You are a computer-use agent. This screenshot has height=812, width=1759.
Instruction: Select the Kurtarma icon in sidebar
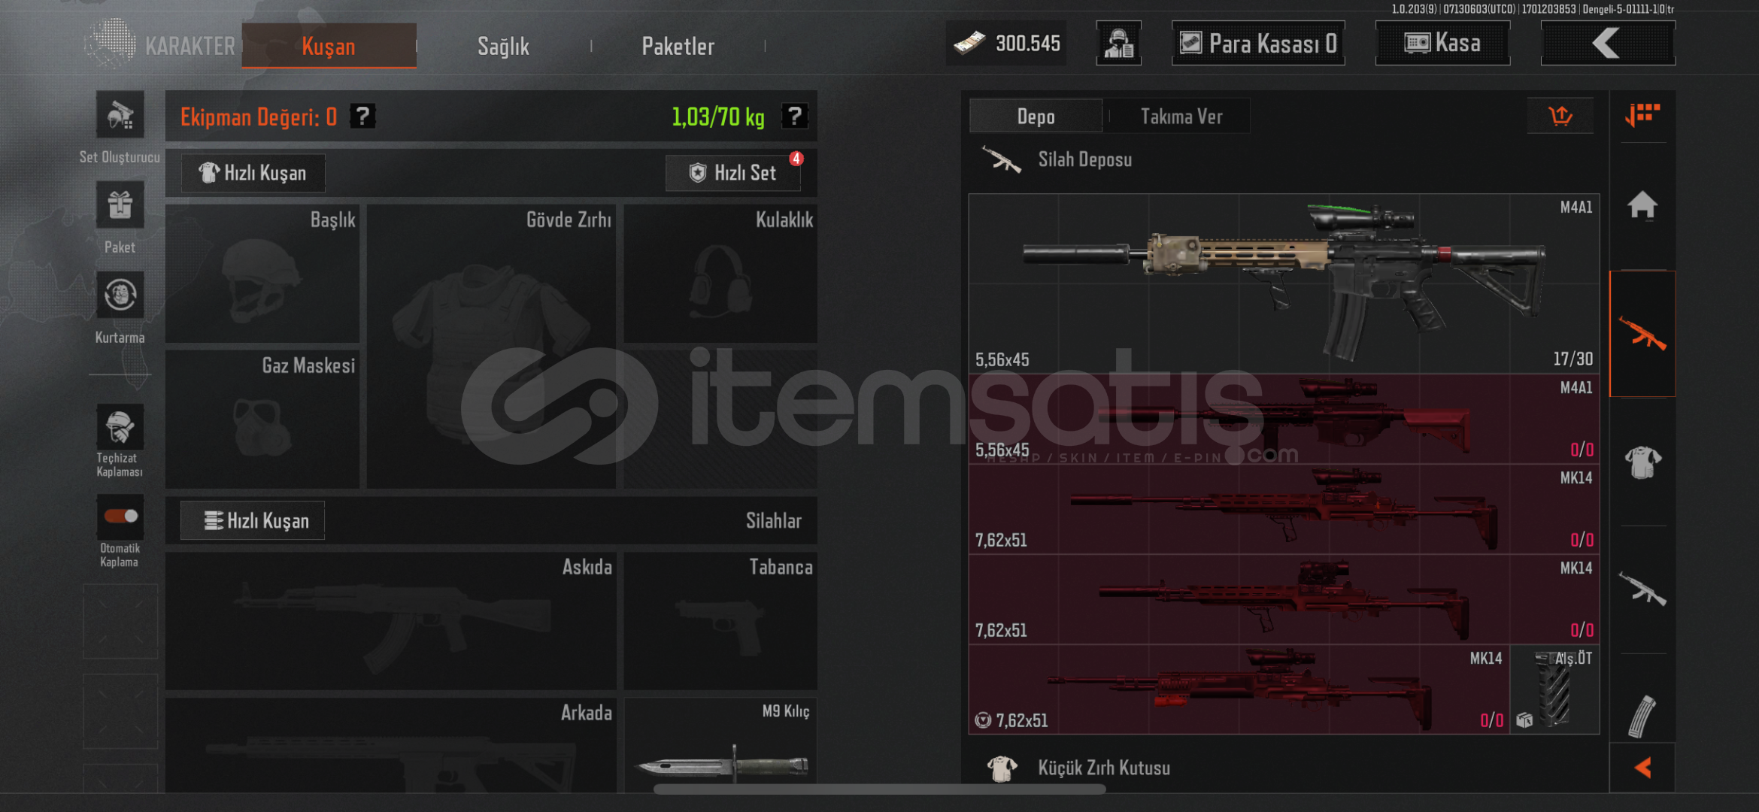click(120, 295)
